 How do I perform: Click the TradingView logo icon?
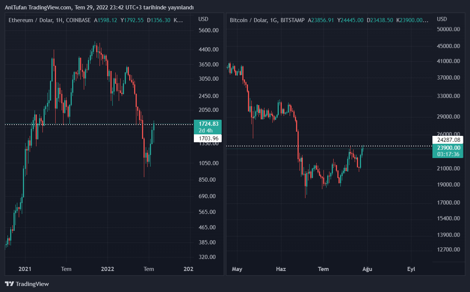tap(9, 284)
